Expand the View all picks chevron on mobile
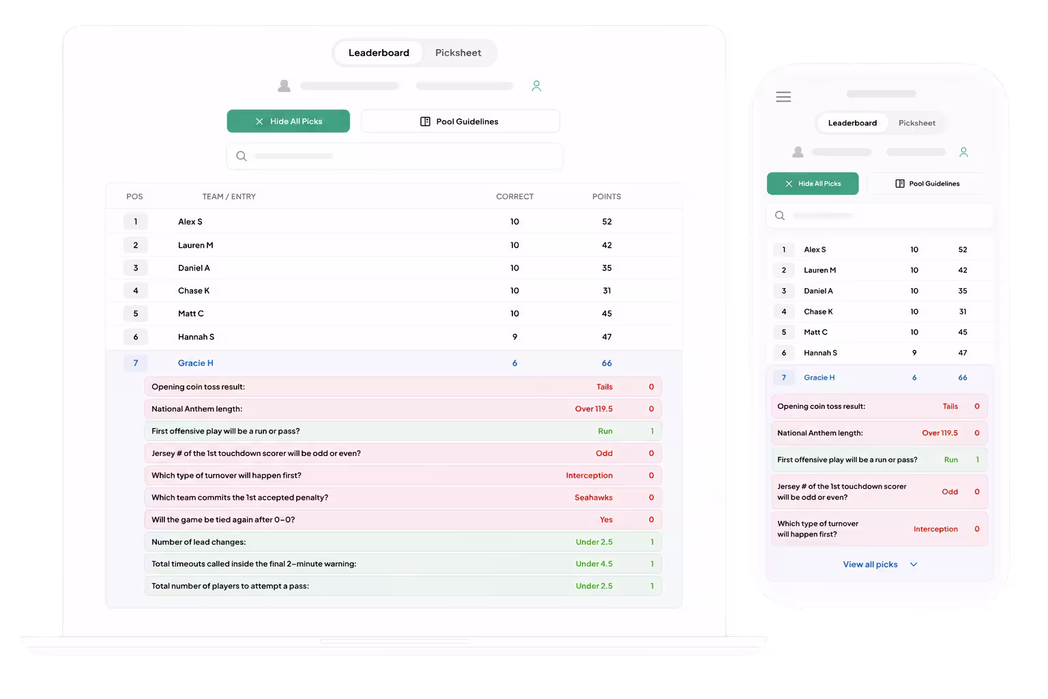Viewport: 1048px width, 699px height. (914, 565)
